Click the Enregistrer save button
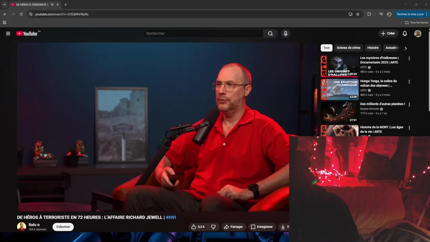 262,227
